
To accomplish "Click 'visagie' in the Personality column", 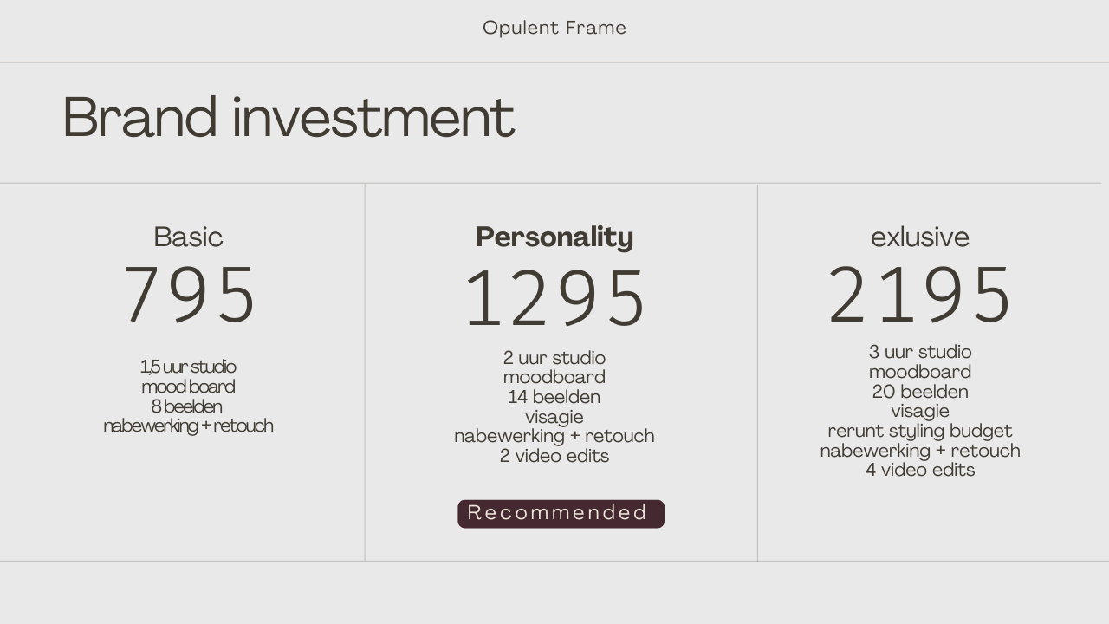I will [554, 417].
